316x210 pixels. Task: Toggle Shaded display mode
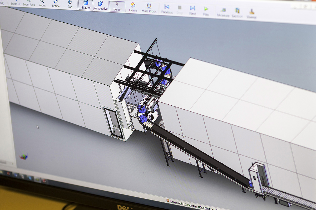tap(86, 5)
